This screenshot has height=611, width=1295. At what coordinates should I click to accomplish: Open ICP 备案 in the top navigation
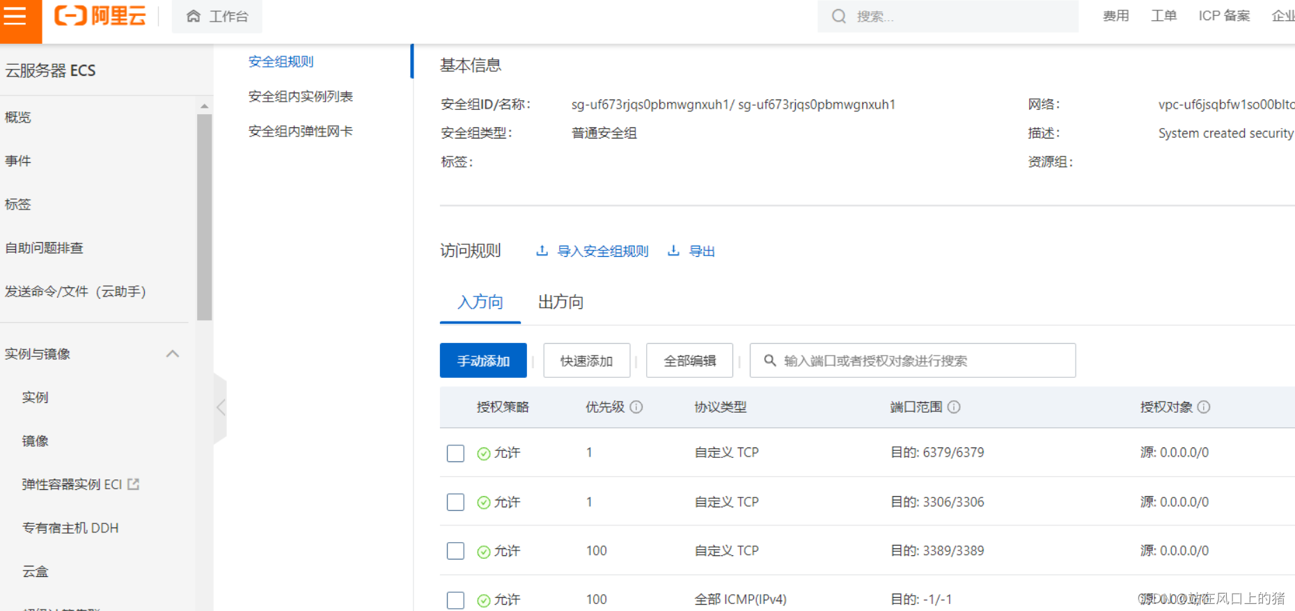point(1224,15)
